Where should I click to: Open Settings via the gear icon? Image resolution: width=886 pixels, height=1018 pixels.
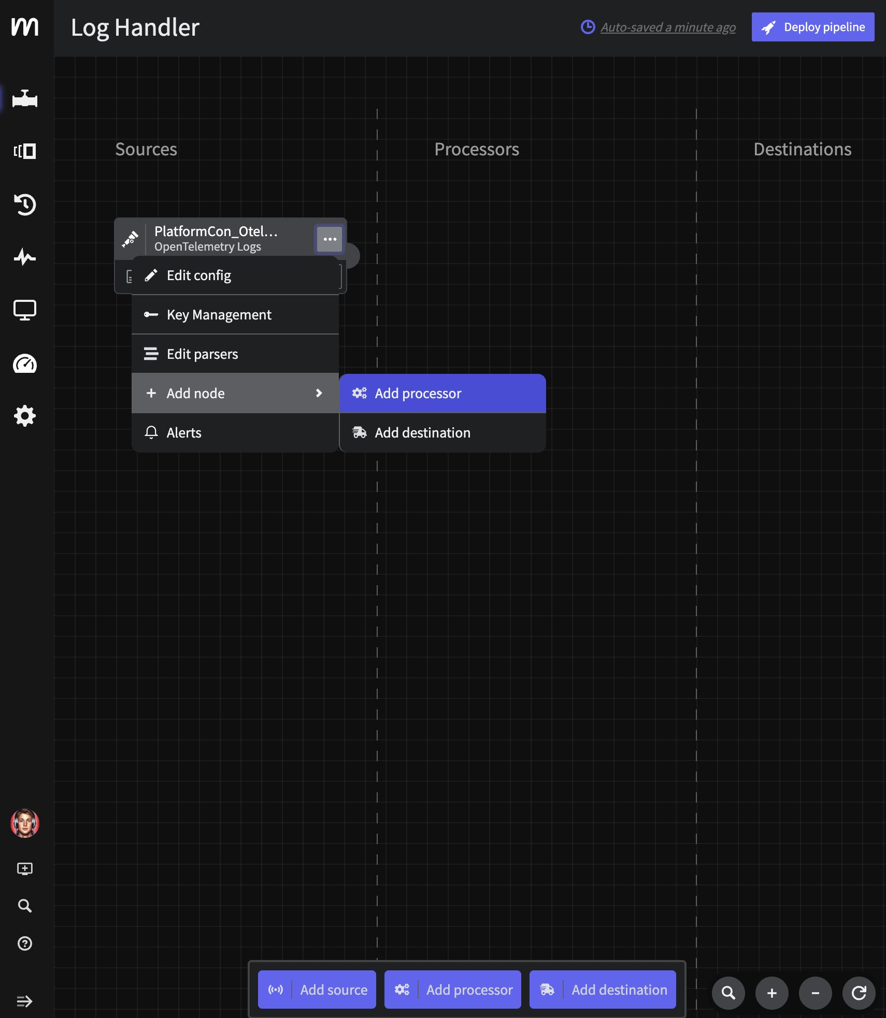(x=25, y=415)
